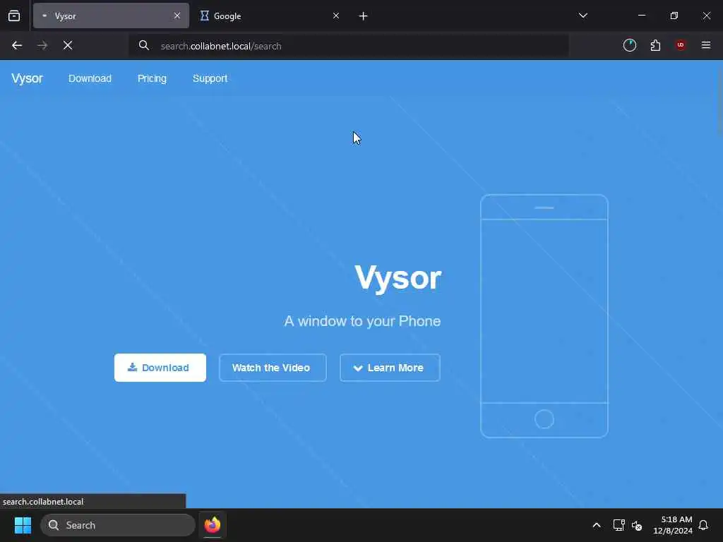Viewport: 723px width, 542px height.
Task: Click the white Download button
Action: pyautogui.click(x=160, y=367)
